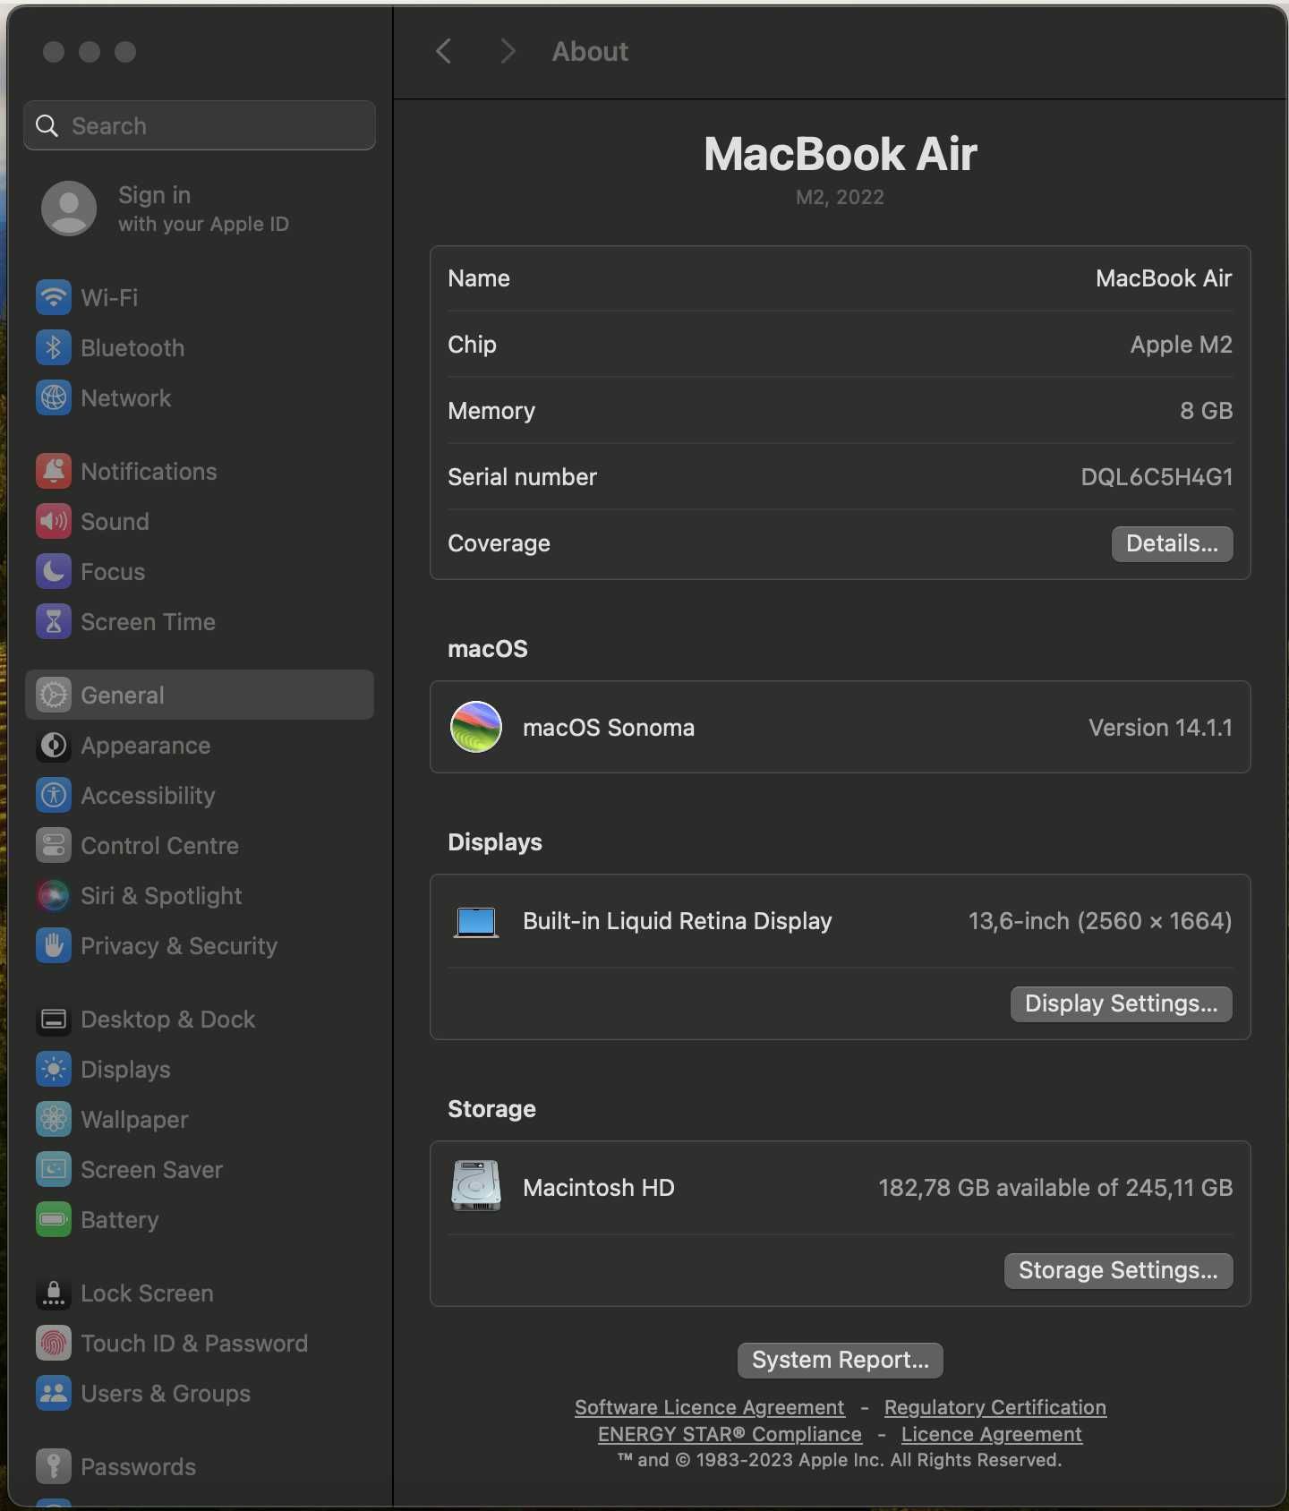
Task: Select the Wallpaper label in sidebar
Action: [134, 1120]
